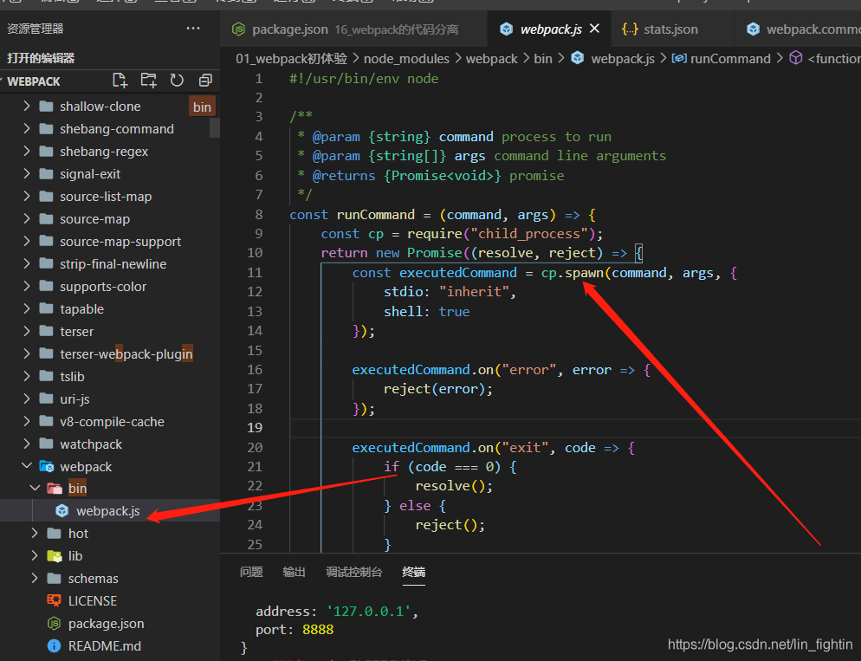The height and width of the screenshot is (661, 861).
Task: Open the terser folder
Action: [x=76, y=332]
